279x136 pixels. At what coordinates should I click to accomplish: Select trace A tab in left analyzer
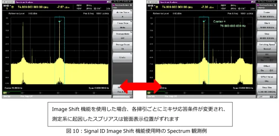tap(12, 93)
